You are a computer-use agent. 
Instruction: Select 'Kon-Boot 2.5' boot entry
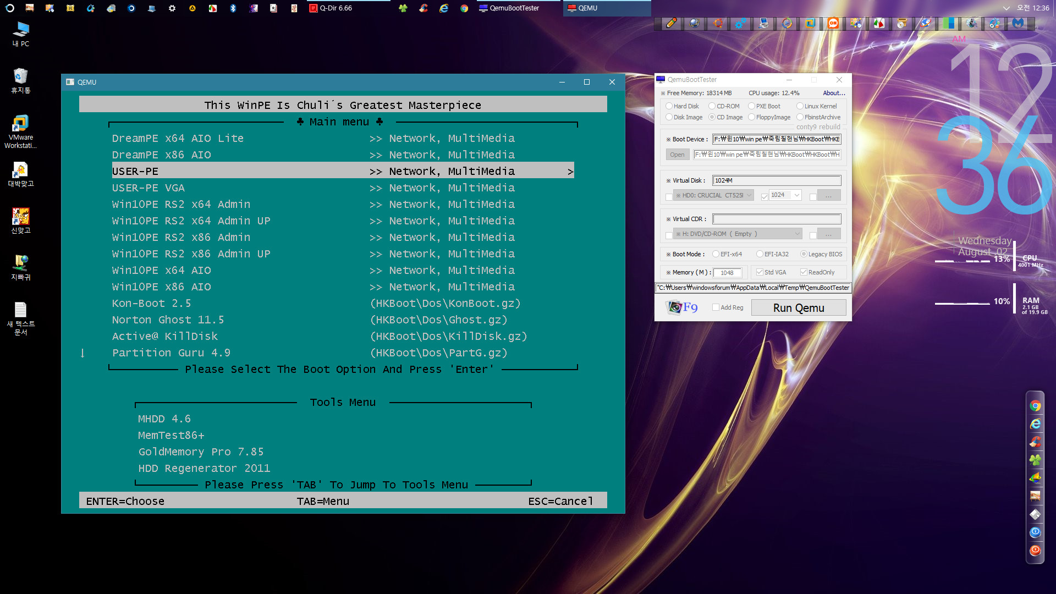[152, 303]
